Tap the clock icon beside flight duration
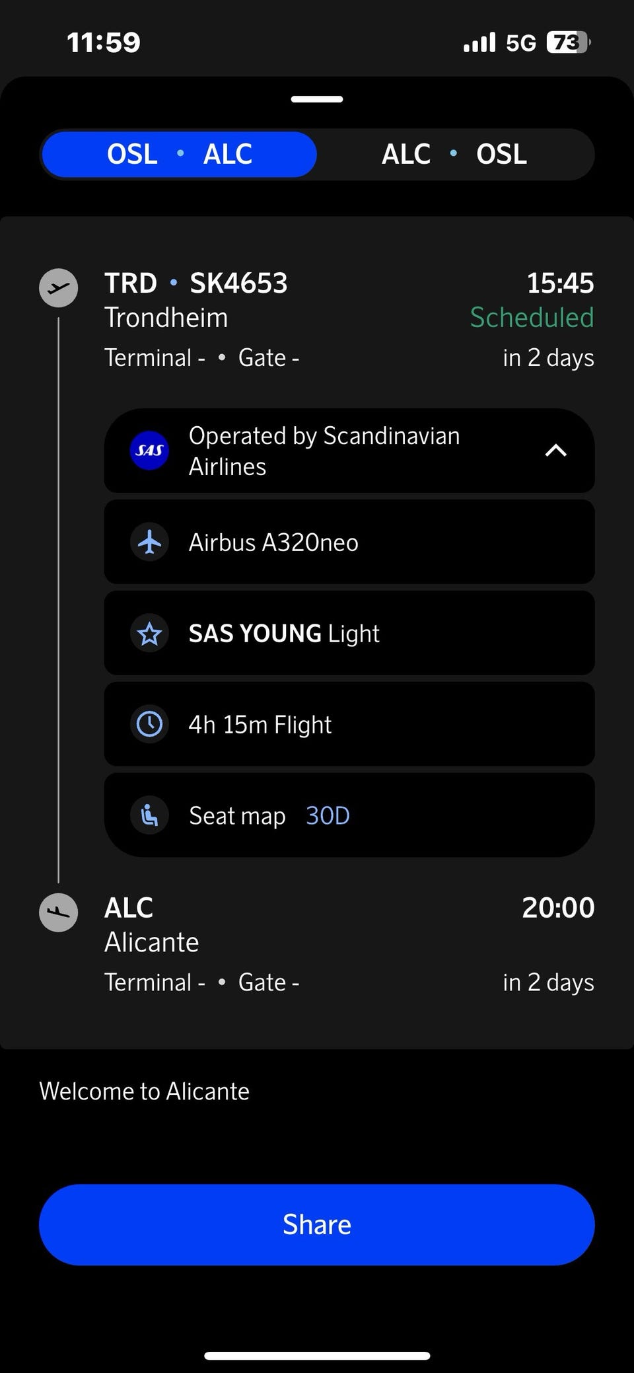The height and width of the screenshot is (1373, 634). coord(149,724)
